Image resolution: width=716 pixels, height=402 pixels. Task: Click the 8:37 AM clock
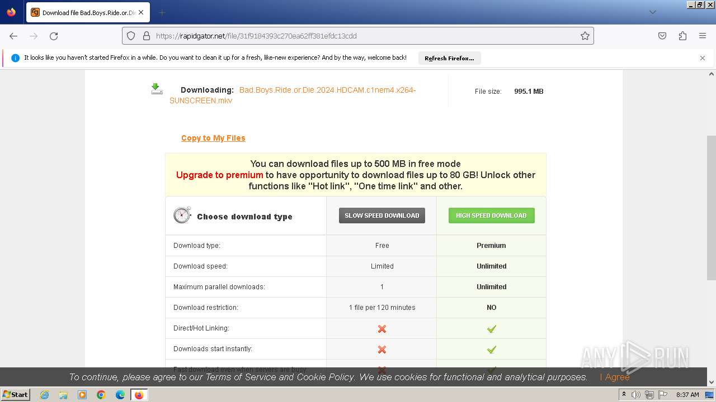687,395
